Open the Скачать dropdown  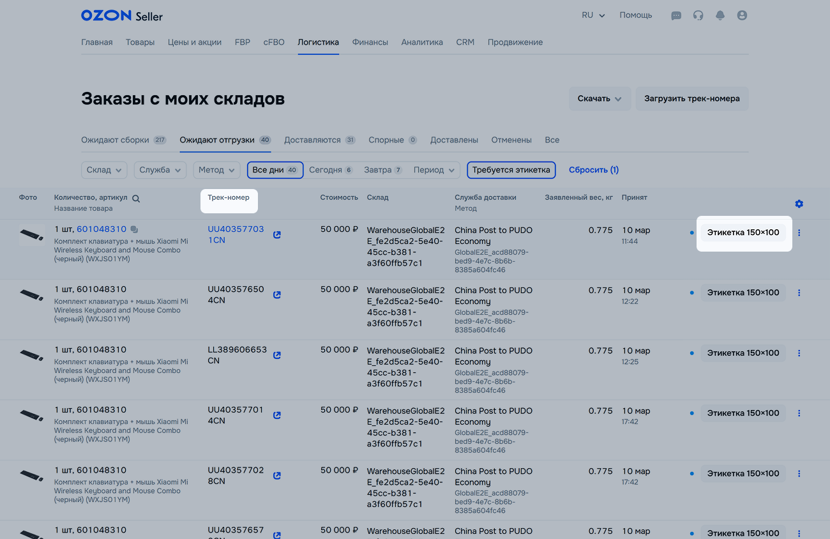(x=600, y=99)
